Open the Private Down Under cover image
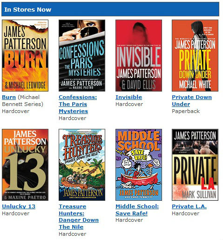 click(x=195, y=56)
